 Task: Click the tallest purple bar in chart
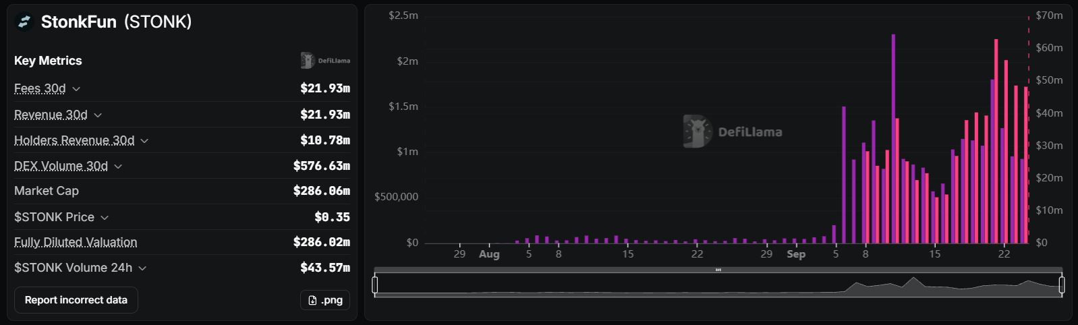point(893,139)
